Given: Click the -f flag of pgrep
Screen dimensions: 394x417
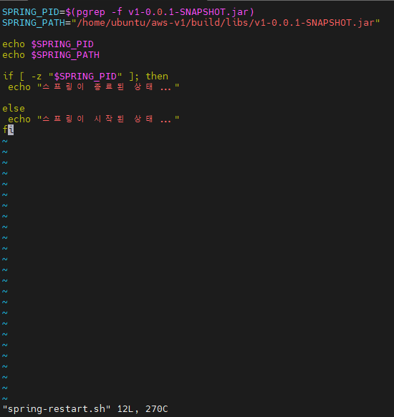Looking at the screenshot, I should pyautogui.click(x=117, y=12).
